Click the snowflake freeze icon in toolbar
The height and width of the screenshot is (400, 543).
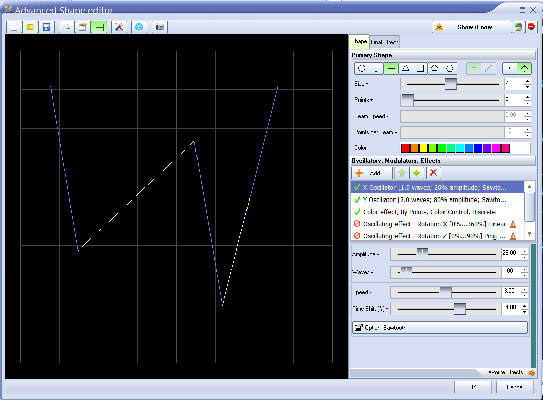point(139,27)
